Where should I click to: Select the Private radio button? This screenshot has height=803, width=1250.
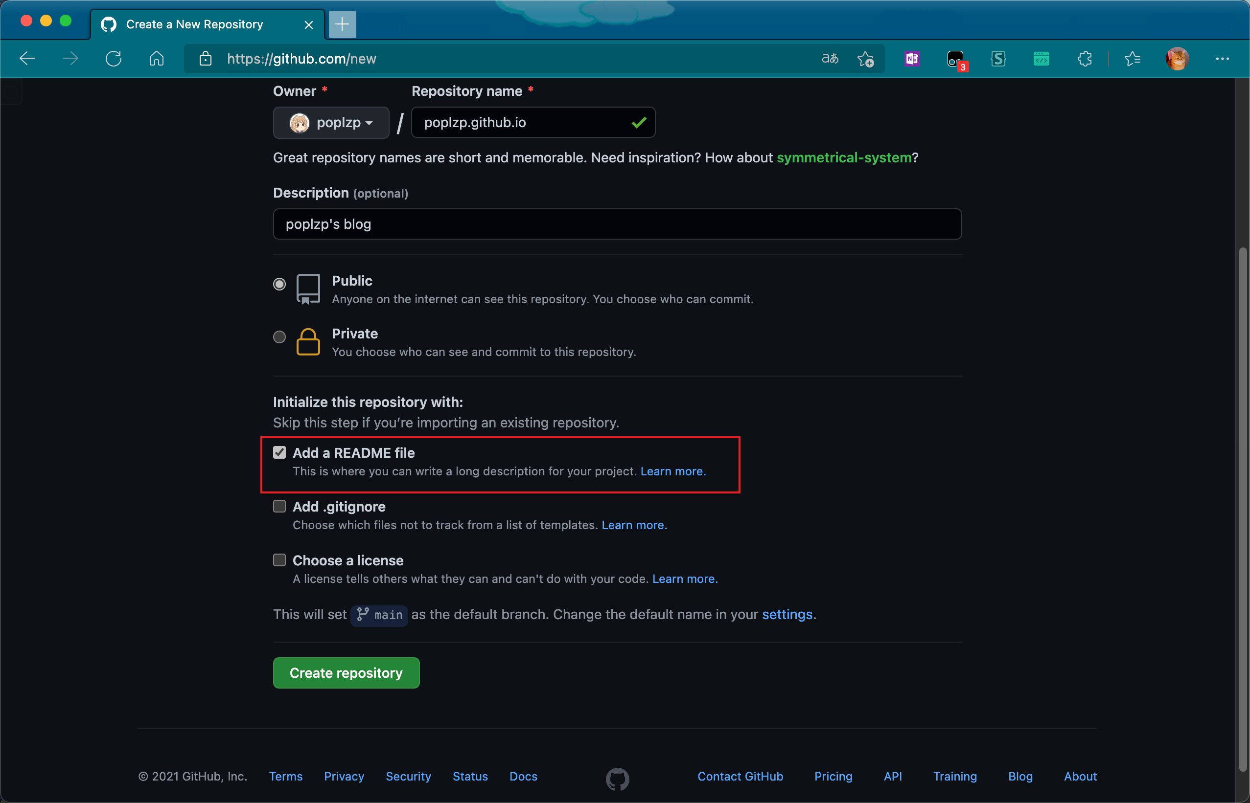(x=279, y=337)
